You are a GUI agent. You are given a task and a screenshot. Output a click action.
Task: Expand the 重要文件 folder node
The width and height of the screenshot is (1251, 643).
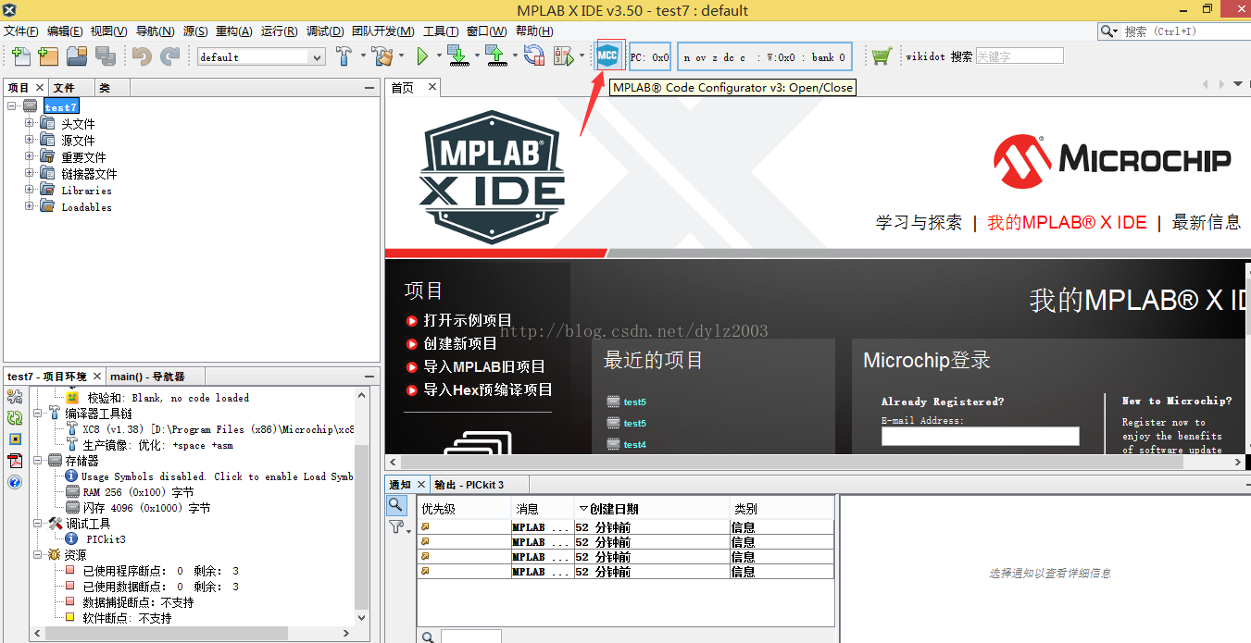[x=30, y=156]
